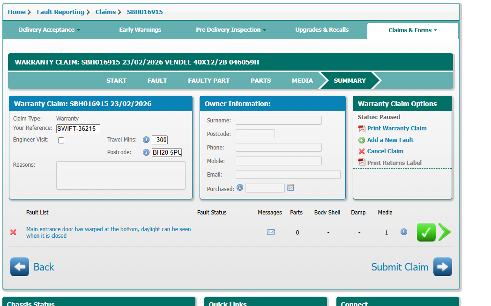Go to the FAULTY PART step
This screenshot has width=491, height=306.
[208, 80]
